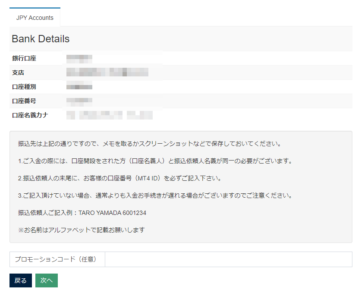Click the blurred 口座番号 value
Screen dimensions: 355x293
coord(79,102)
